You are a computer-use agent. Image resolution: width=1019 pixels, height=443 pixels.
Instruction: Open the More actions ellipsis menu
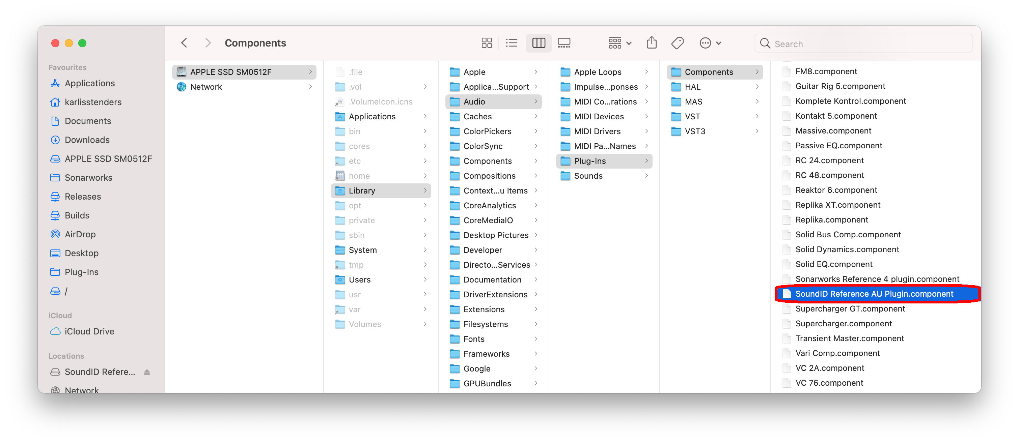pyautogui.click(x=710, y=43)
